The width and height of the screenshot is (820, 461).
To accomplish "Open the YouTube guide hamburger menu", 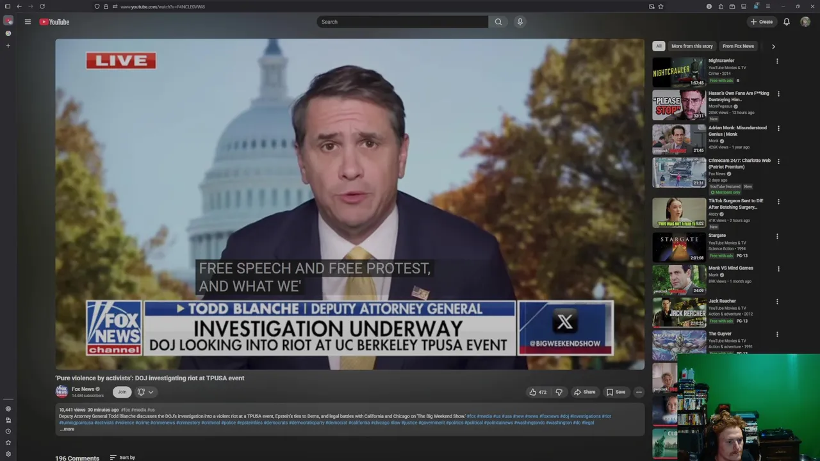I will coord(28,22).
